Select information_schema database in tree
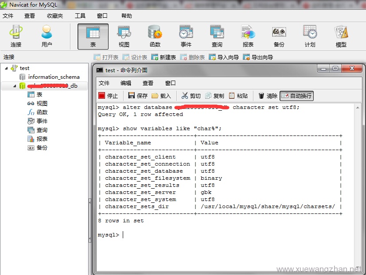 (54, 77)
